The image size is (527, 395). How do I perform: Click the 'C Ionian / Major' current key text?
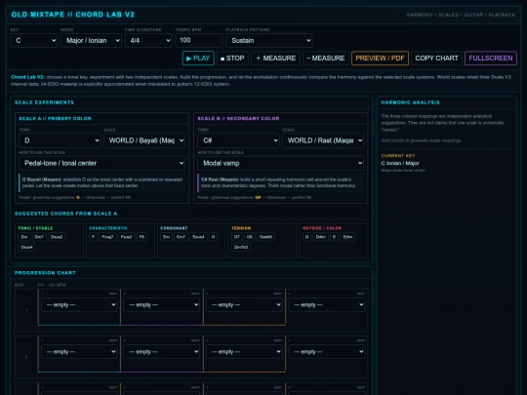tap(400, 163)
